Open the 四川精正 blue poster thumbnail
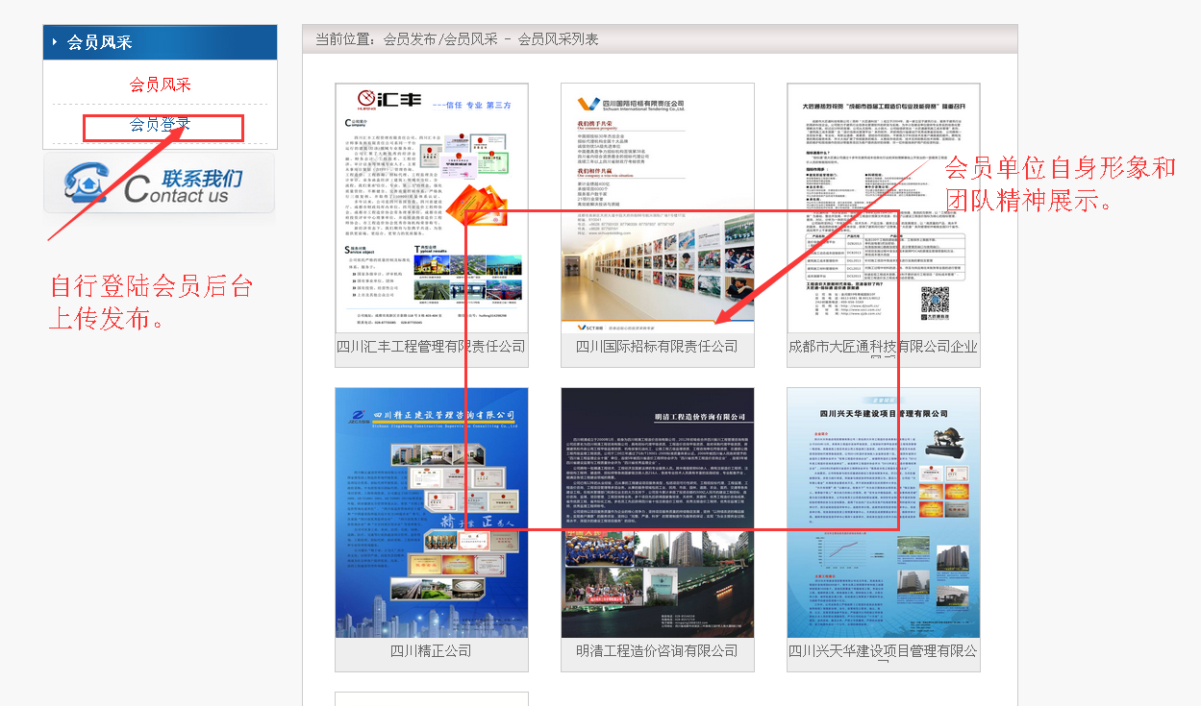Image resolution: width=1201 pixels, height=706 pixels. 432,513
